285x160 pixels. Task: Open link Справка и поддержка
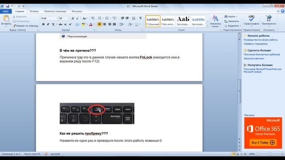tap(256, 44)
